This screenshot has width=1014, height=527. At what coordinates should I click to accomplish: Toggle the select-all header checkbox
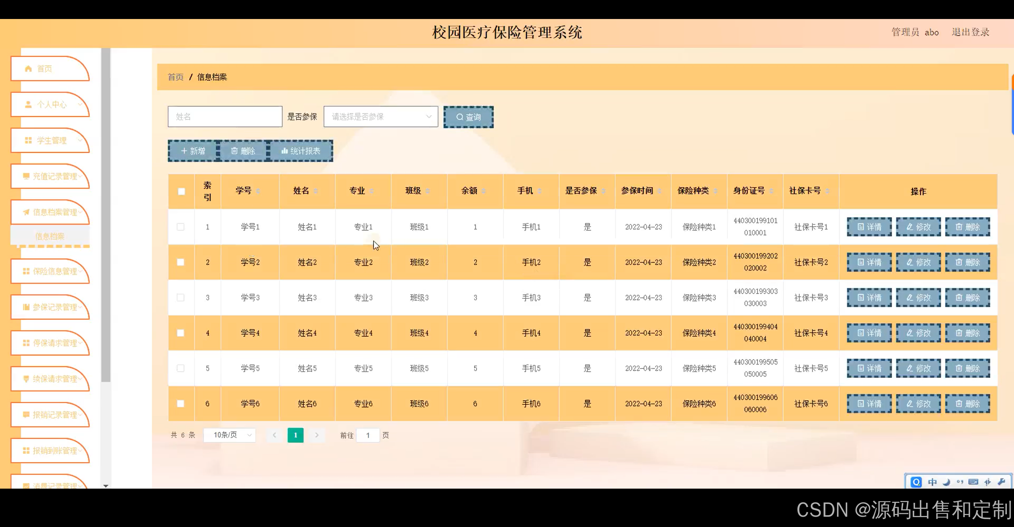181,191
